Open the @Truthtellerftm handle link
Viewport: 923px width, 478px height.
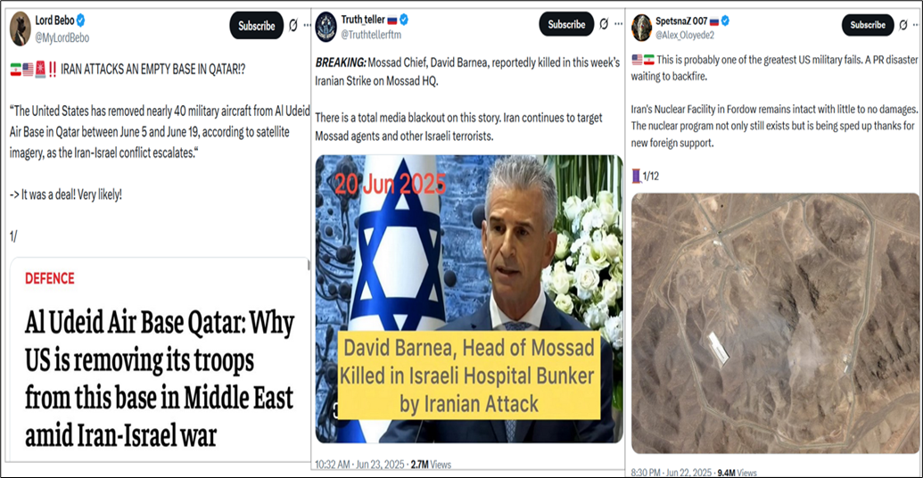click(371, 36)
